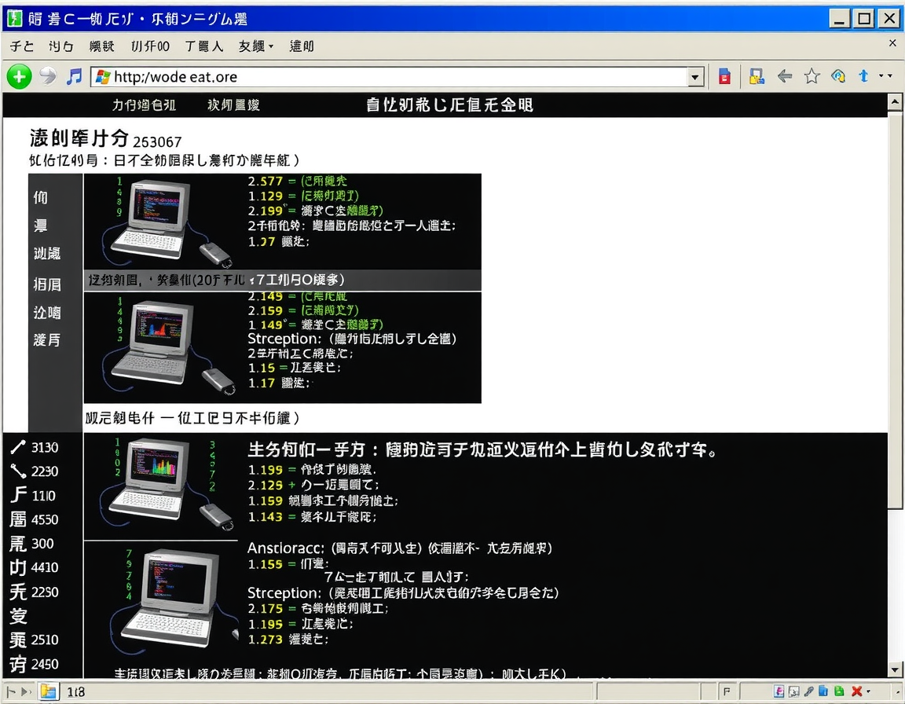Click the scrollbar down arrow
The height and width of the screenshot is (704, 905).
895,670
